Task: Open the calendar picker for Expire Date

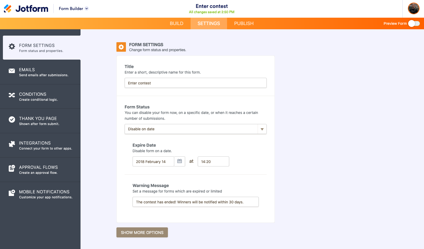Action: click(180, 161)
